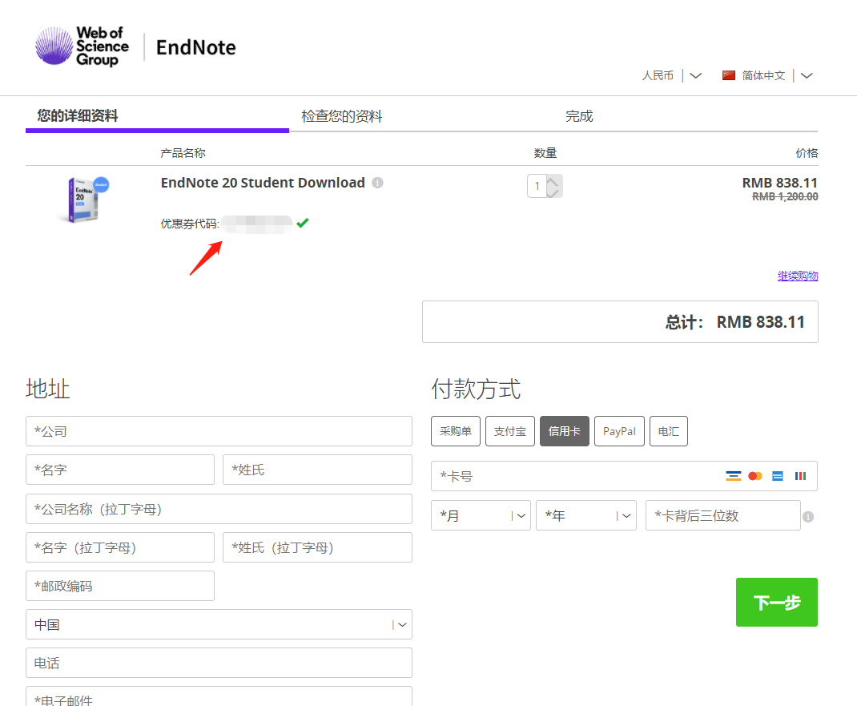Focus the 姓氏（拉丁字母）field
This screenshot has width=857, height=706.
pyautogui.click(x=317, y=547)
